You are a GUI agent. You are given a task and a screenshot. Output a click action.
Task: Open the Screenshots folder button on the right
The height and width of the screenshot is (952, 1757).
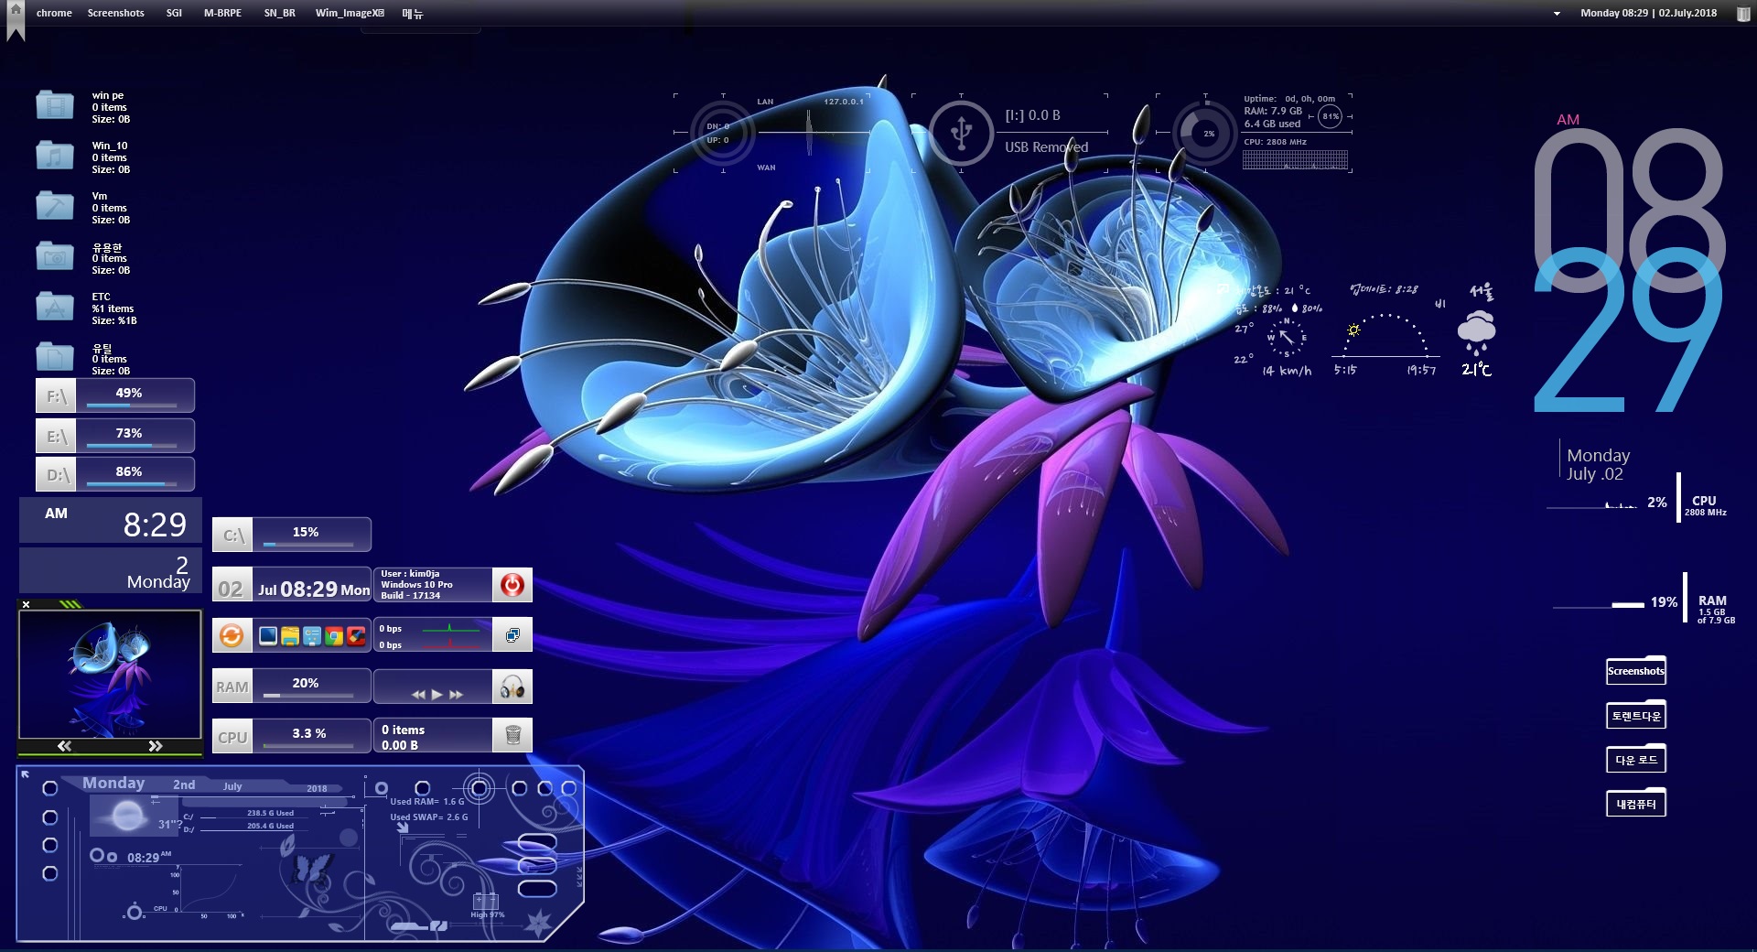tap(1636, 670)
